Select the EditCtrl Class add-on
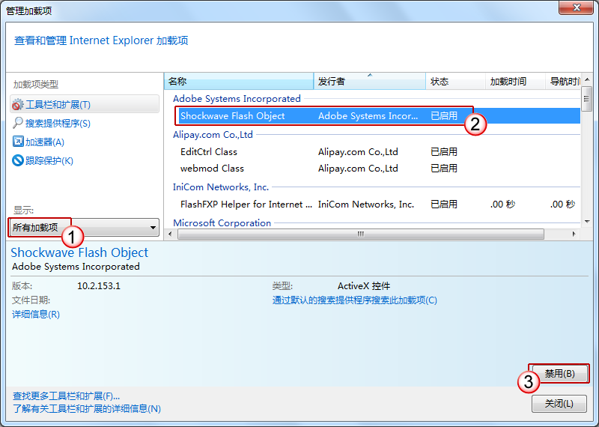Image resolution: width=599 pixels, height=427 pixels. click(x=209, y=151)
